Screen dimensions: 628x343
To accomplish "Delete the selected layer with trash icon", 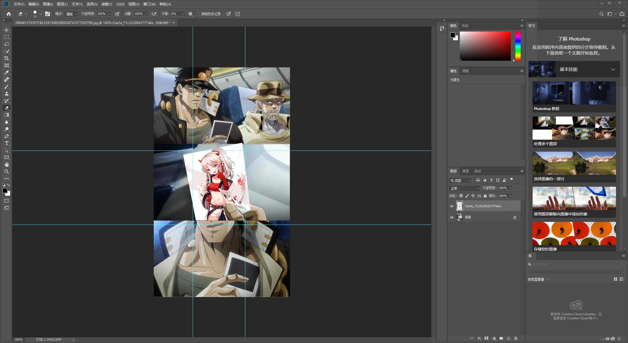I will 516,338.
